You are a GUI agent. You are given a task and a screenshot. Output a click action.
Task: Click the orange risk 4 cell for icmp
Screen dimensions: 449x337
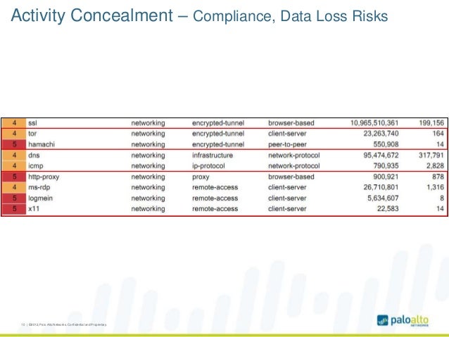14,166
